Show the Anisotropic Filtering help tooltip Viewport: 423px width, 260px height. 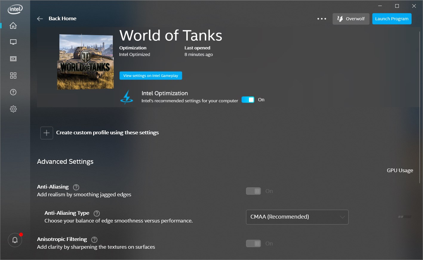94,239
